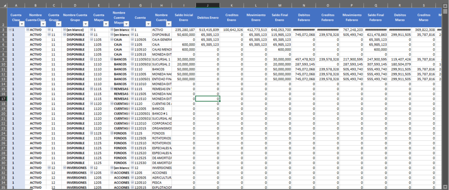Image resolution: width=449 pixels, height=190 pixels.
Task: Collapse account 120510 in the Cuenta column
Action: [x=132, y=183]
